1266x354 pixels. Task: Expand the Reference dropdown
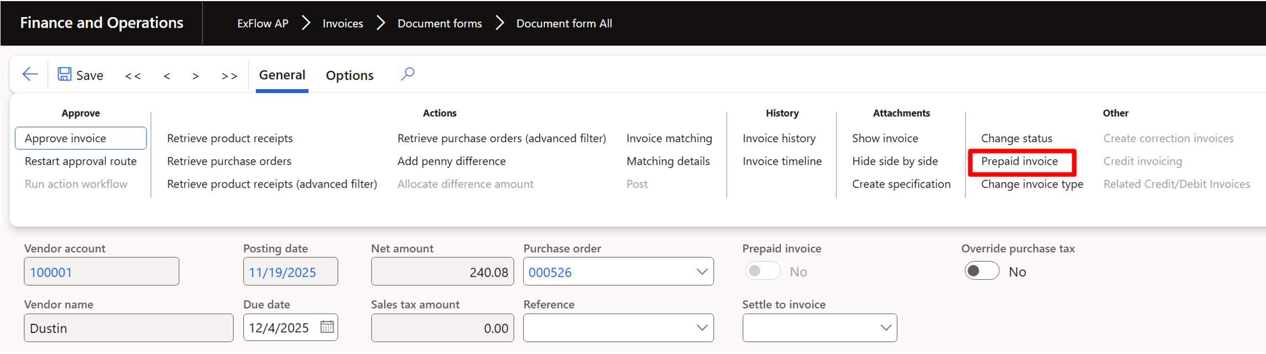click(x=701, y=327)
